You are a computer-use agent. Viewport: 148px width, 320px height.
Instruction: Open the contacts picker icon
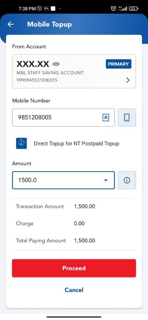coord(106,118)
